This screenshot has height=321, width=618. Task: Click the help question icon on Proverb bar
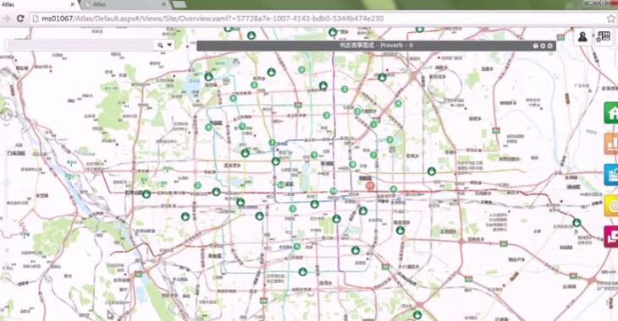click(x=536, y=46)
